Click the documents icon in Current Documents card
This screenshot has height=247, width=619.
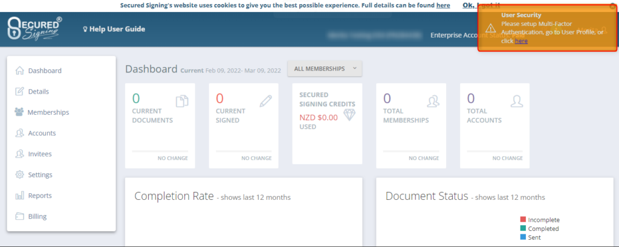[x=182, y=101]
